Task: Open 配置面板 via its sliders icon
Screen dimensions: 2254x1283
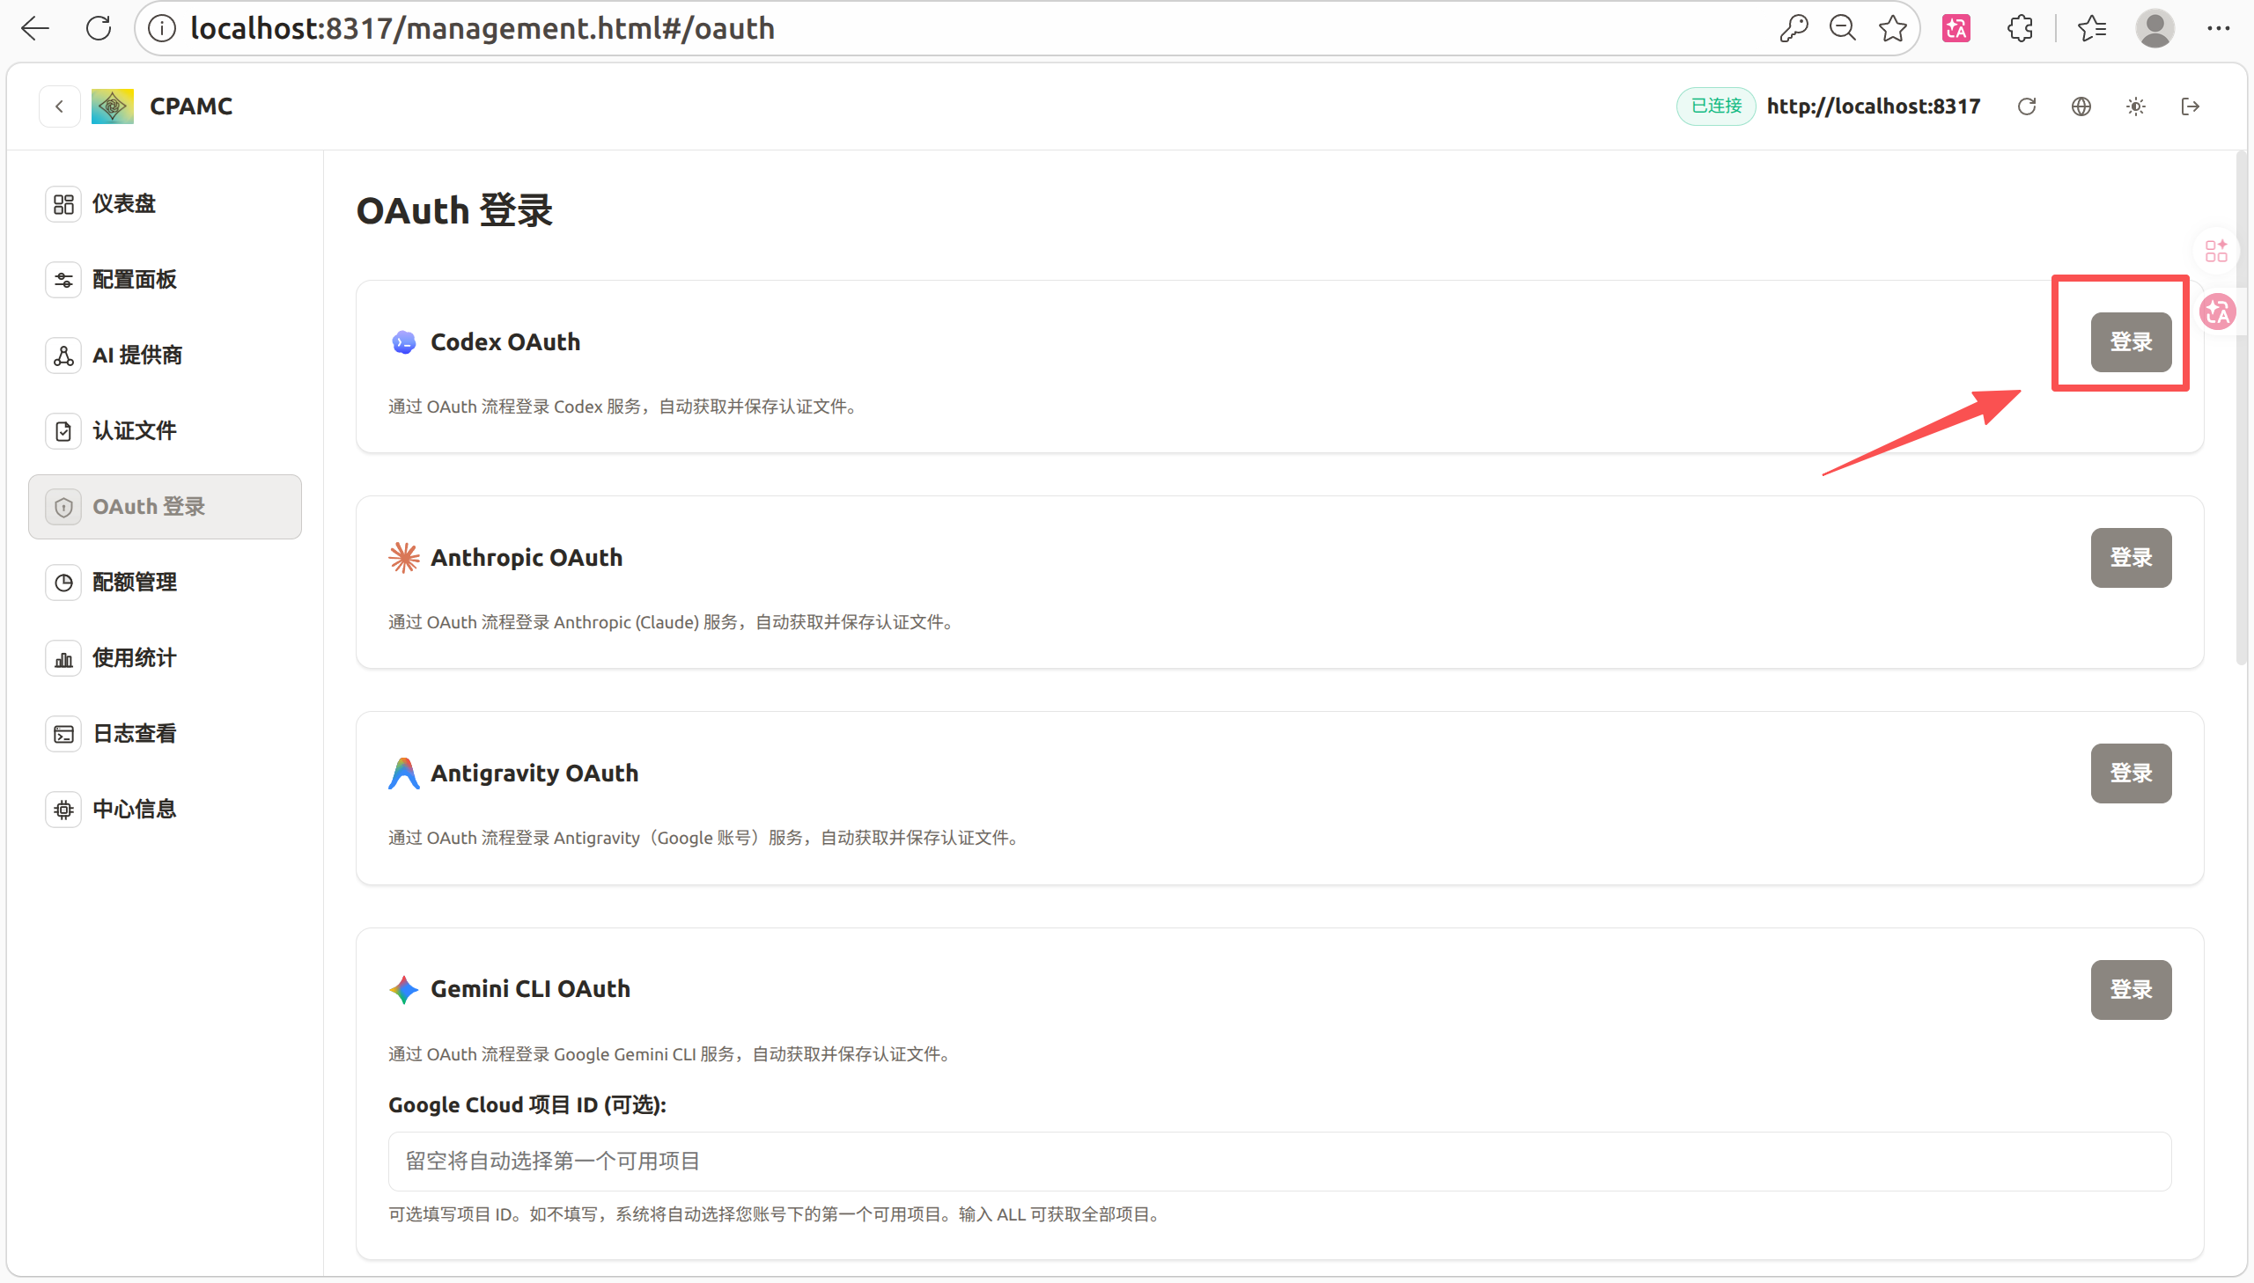Action: pyautogui.click(x=63, y=279)
